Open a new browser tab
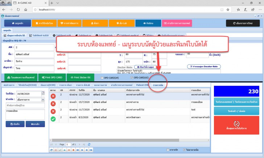Image resolution: width=264 pixels, height=158 pixels. click(52, 3)
